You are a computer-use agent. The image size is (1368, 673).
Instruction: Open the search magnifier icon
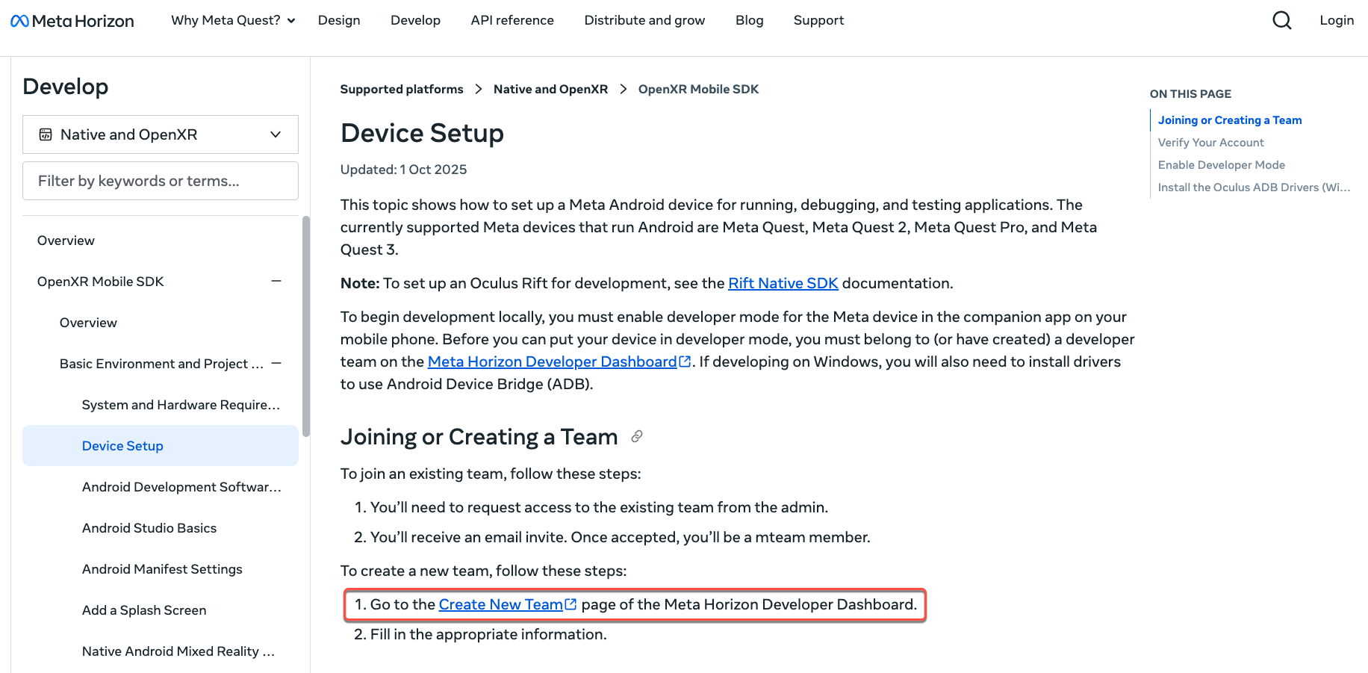pyautogui.click(x=1281, y=20)
